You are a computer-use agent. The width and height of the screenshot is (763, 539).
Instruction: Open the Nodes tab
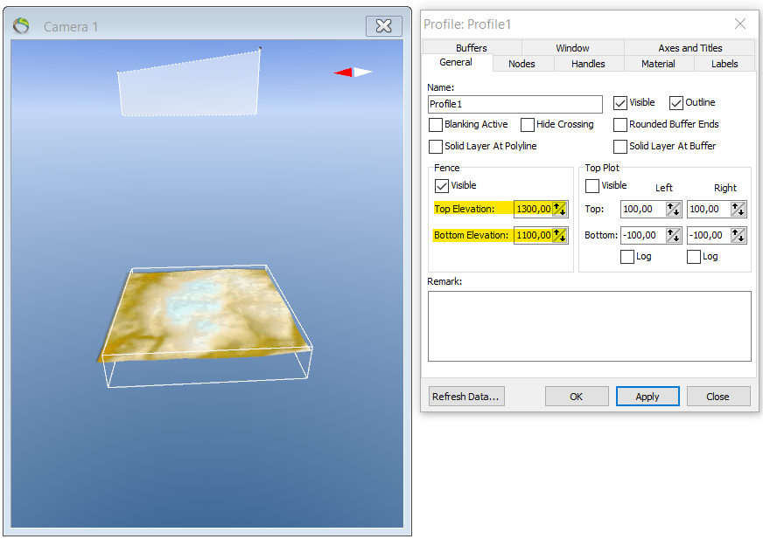(521, 64)
